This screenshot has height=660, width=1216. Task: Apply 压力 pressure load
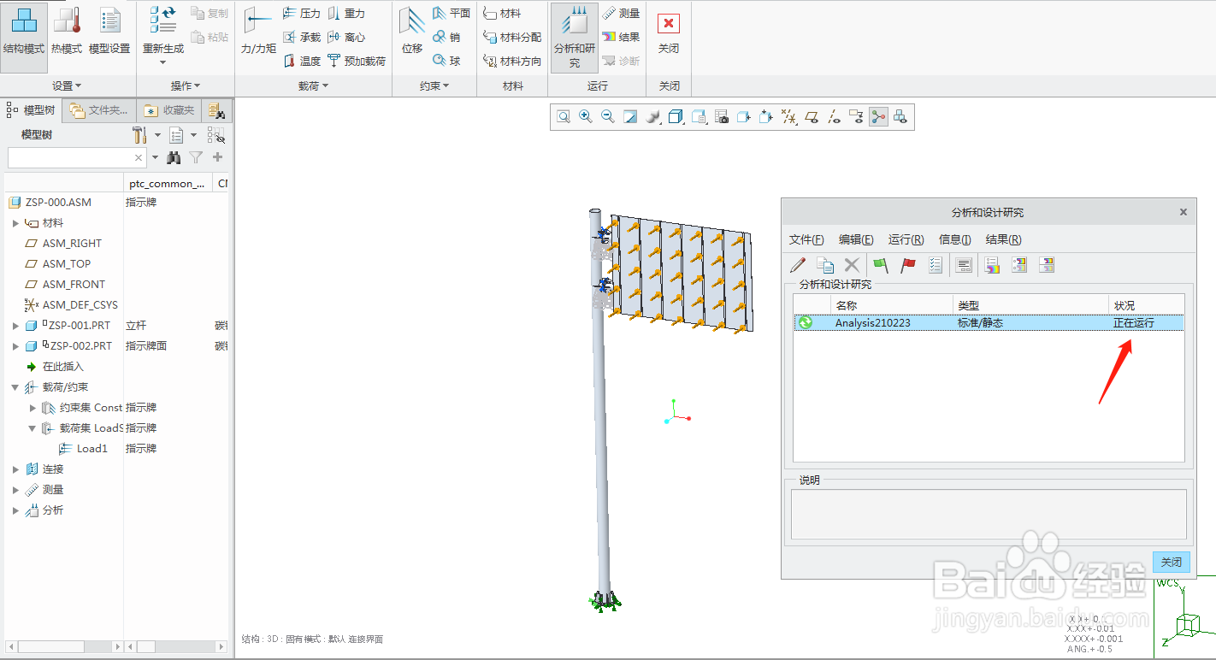302,14
